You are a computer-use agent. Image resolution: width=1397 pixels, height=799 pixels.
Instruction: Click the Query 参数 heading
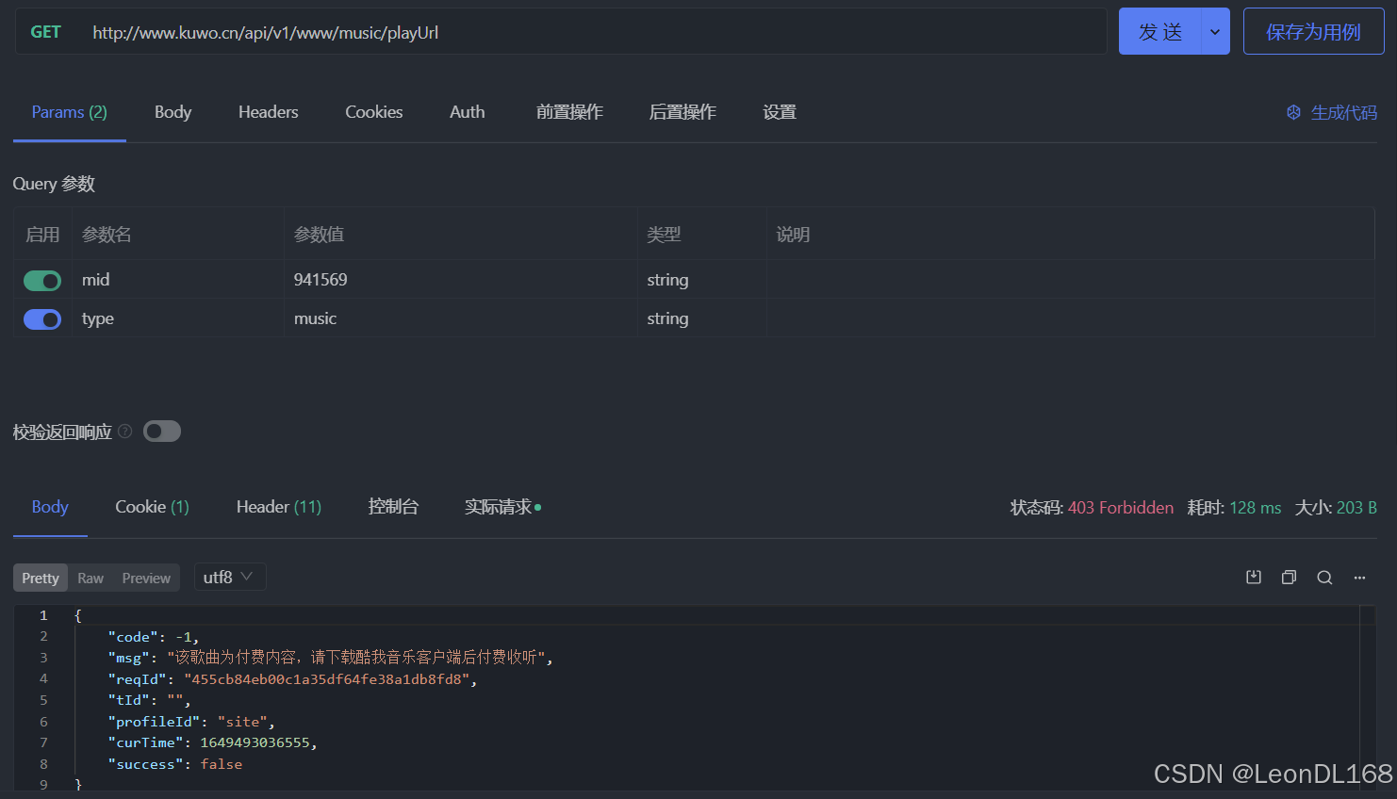pyautogui.click(x=54, y=184)
